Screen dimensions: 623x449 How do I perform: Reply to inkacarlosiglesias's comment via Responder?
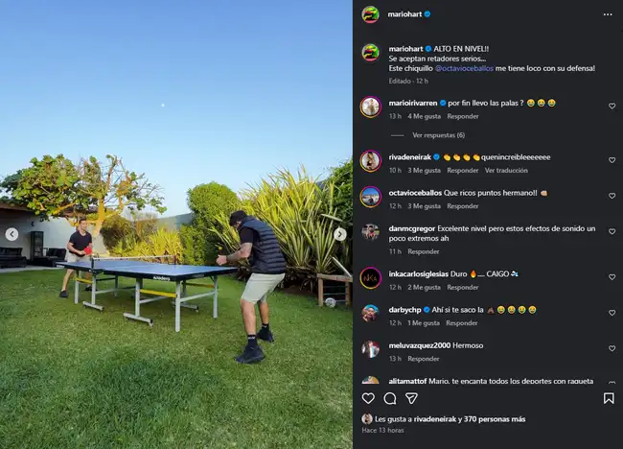[x=463, y=287]
